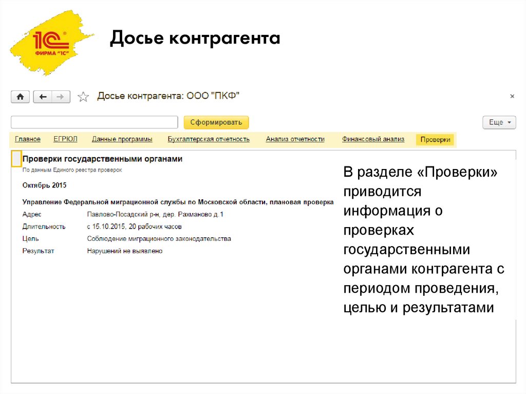Click the Результат label

(x=38, y=251)
